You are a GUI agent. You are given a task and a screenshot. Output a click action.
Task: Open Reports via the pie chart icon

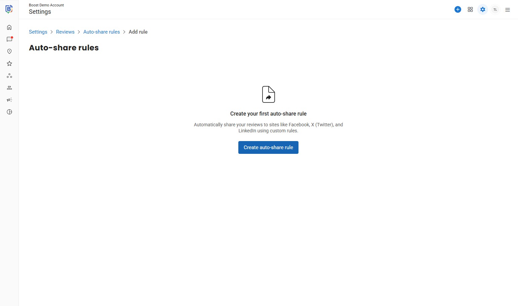[x=9, y=112]
